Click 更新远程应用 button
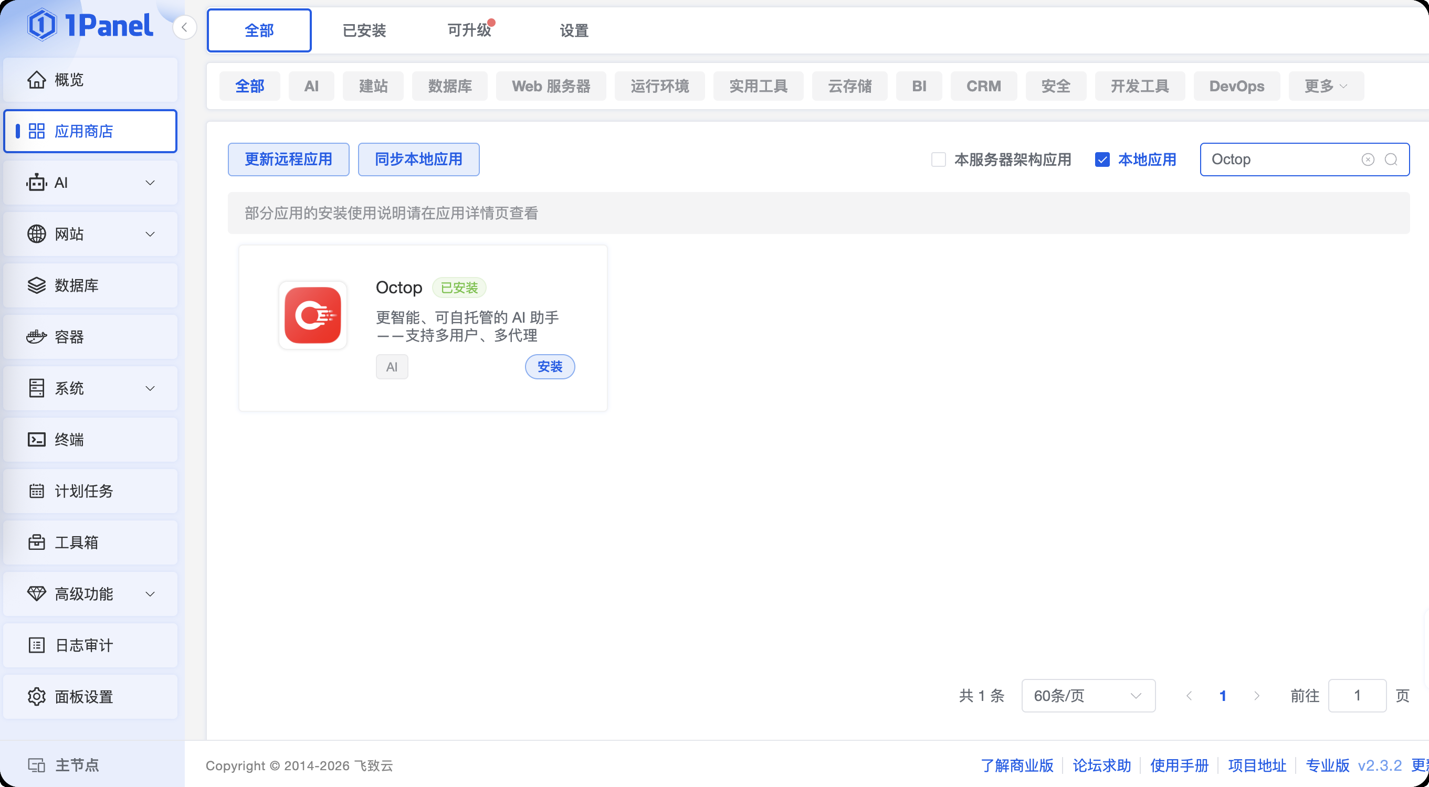The height and width of the screenshot is (787, 1429). [288, 159]
